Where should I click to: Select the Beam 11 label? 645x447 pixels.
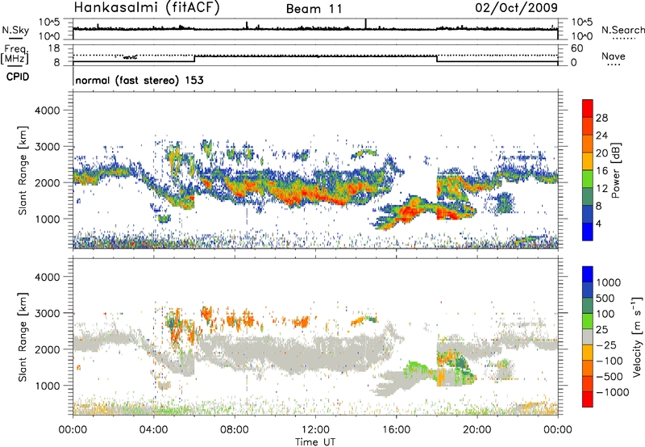[314, 9]
